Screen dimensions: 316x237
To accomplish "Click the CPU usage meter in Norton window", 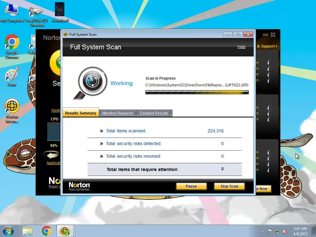I will tap(54, 131).
